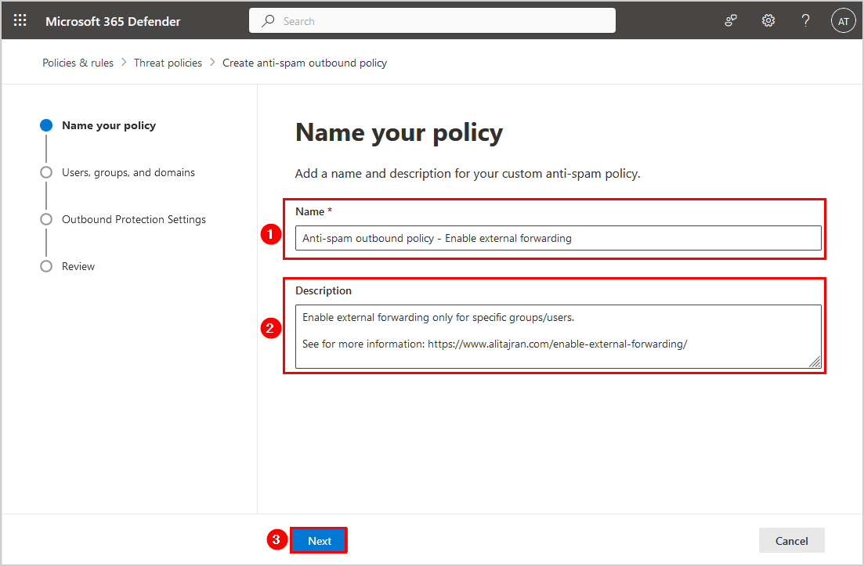Viewport: 864px width, 566px height.
Task: Open the app launcher waffle menu
Action: click(x=20, y=21)
